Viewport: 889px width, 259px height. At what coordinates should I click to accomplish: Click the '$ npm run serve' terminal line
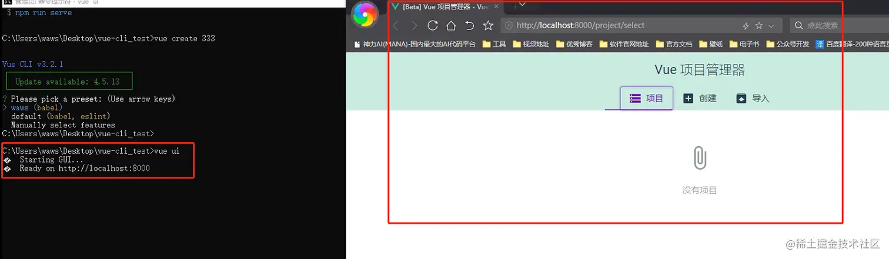39,13
